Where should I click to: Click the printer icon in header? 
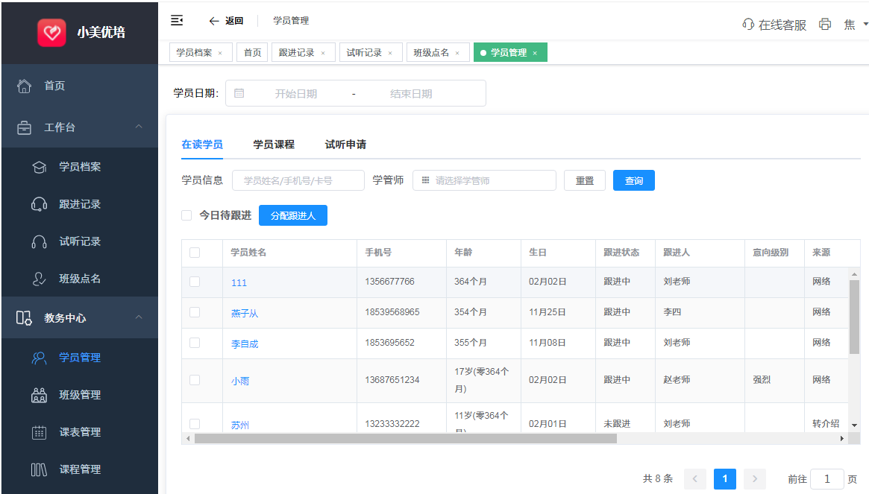(x=825, y=25)
